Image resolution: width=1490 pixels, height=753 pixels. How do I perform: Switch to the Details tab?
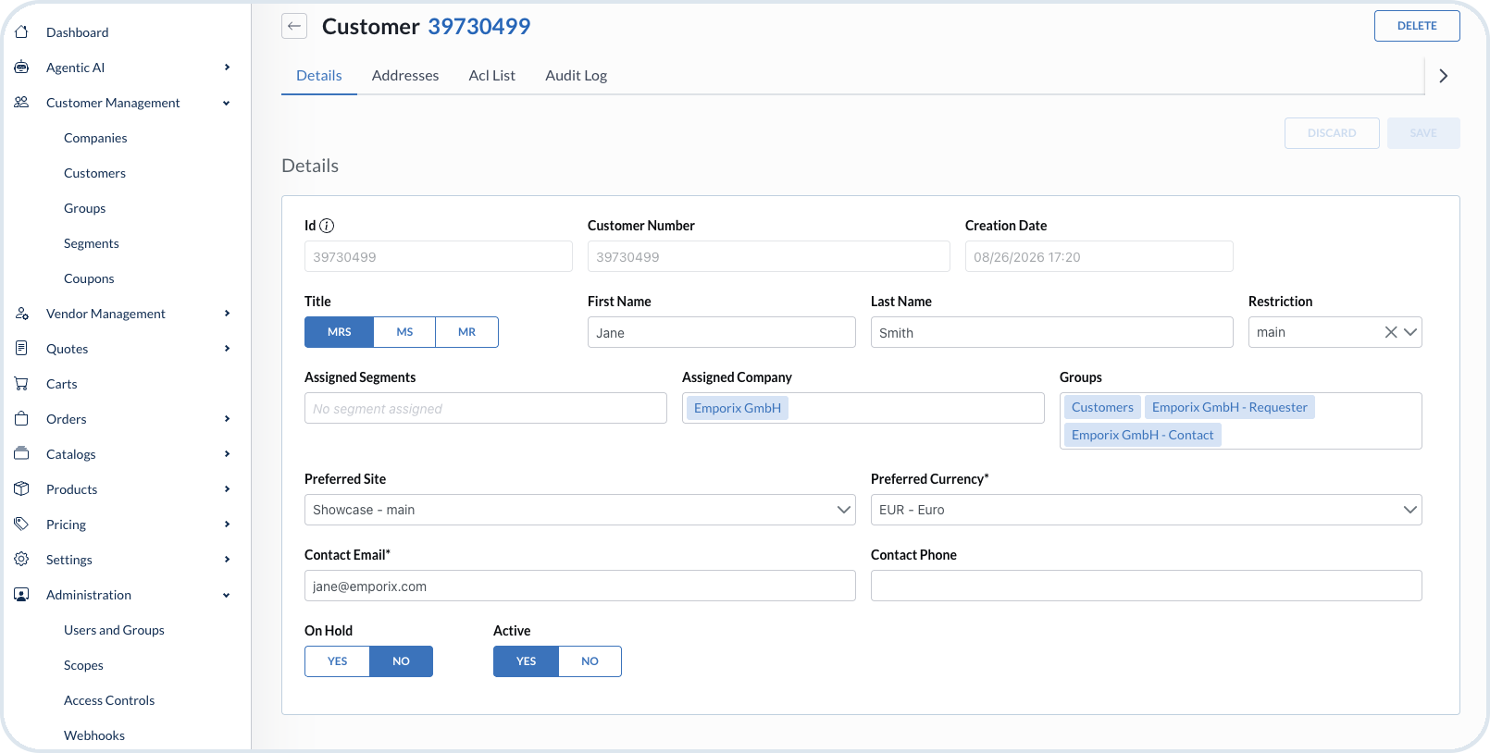coord(319,76)
